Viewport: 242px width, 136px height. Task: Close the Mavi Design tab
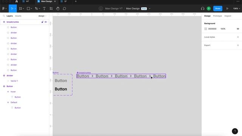(x=55, y=2)
